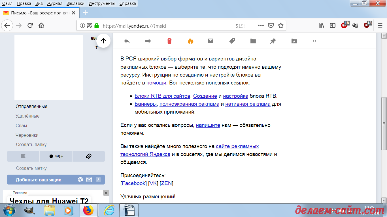
Task: Open the Вид menu
Action: pos(39,3)
